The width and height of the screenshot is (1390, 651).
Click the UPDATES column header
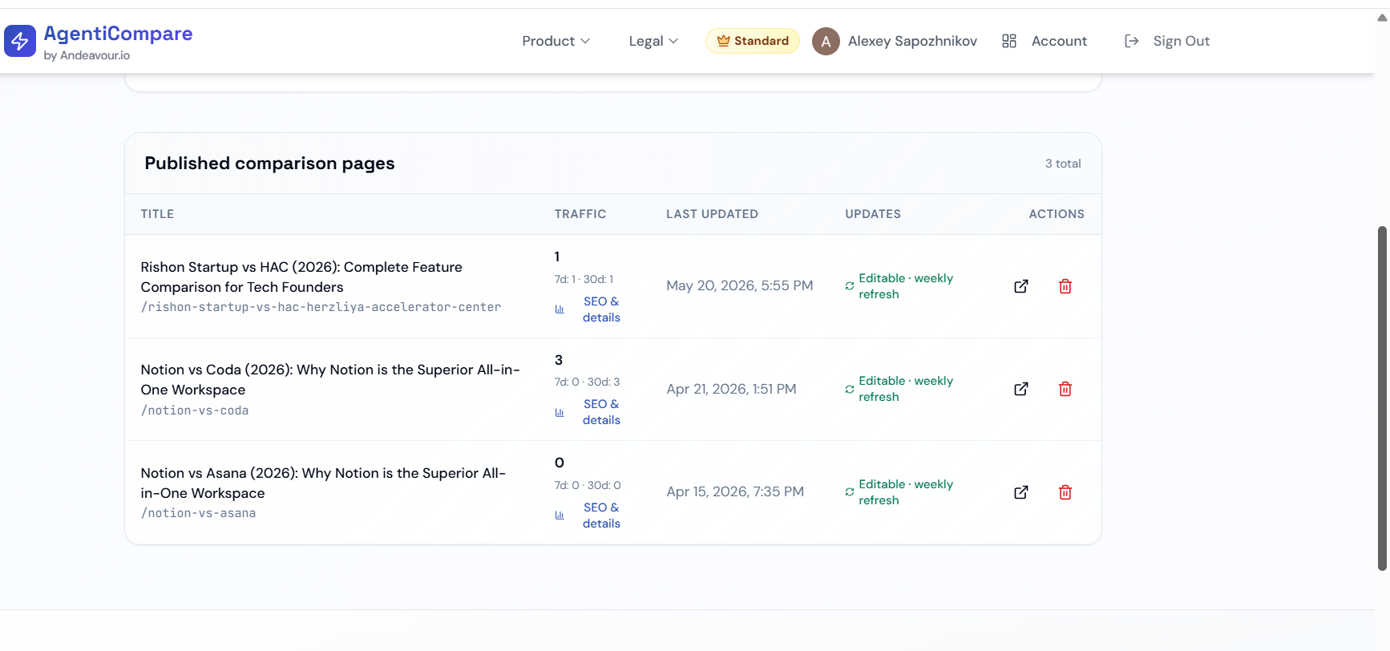(x=873, y=214)
